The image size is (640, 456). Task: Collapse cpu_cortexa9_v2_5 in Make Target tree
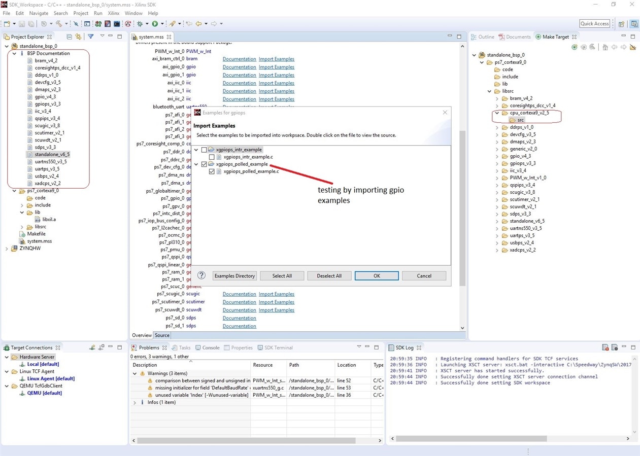tap(497, 113)
